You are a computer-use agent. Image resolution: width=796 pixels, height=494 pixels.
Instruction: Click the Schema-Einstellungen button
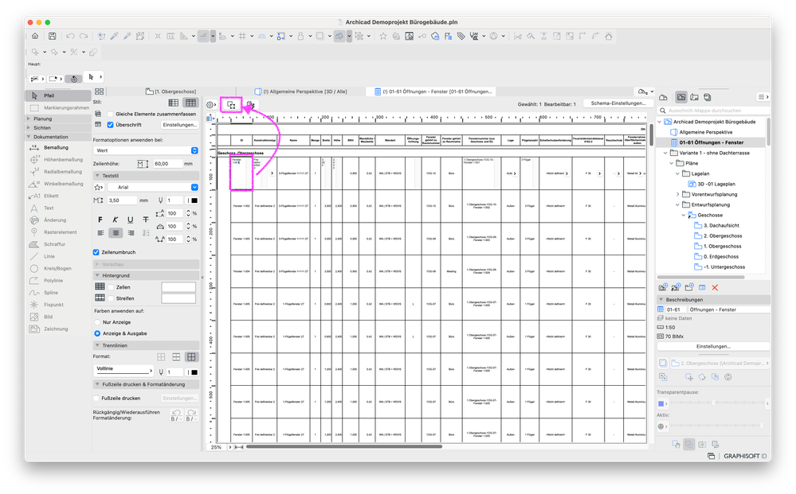tap(618, 103)
